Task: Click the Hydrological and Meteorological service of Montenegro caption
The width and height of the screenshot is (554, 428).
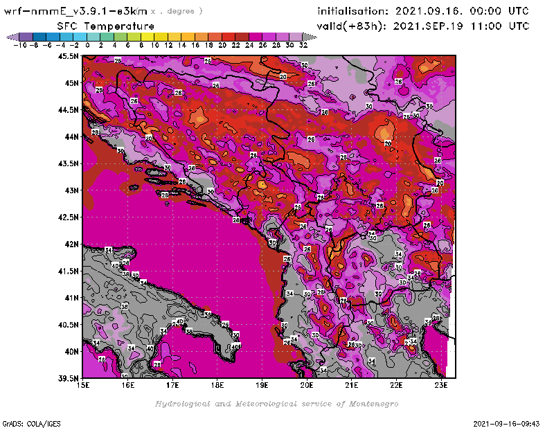Action: 276,404
